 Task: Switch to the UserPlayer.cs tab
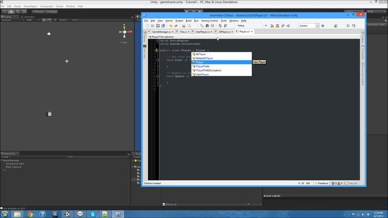[202, 32]
